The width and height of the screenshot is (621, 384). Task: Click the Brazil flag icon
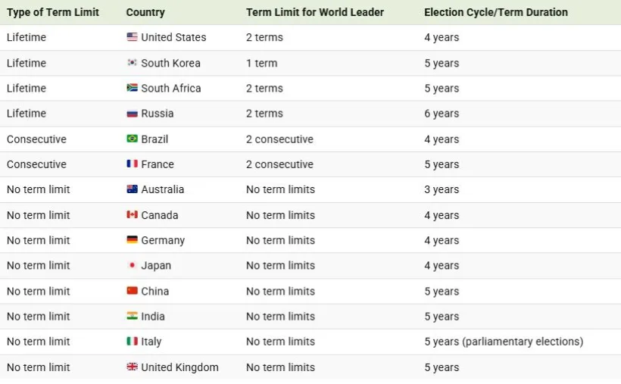[132, 139]
